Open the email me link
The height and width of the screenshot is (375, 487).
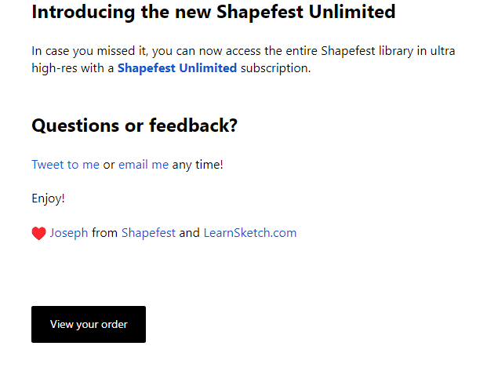point(144,165)
